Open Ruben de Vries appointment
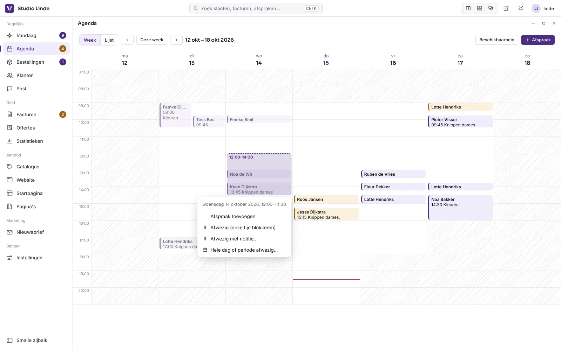 (x=393, y=174)
